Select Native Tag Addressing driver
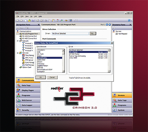 [x=88, y=56]
